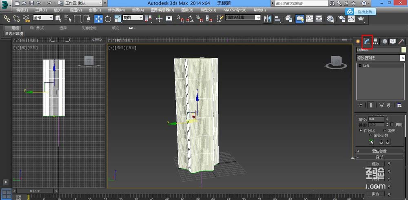Click the 缩放 deformation button
This screenshot has width=408, height=200.
coord(375,164)
